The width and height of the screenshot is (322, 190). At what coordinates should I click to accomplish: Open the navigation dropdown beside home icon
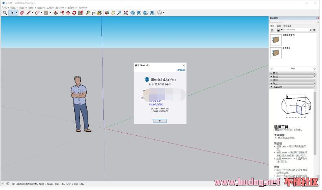[283, 30]
